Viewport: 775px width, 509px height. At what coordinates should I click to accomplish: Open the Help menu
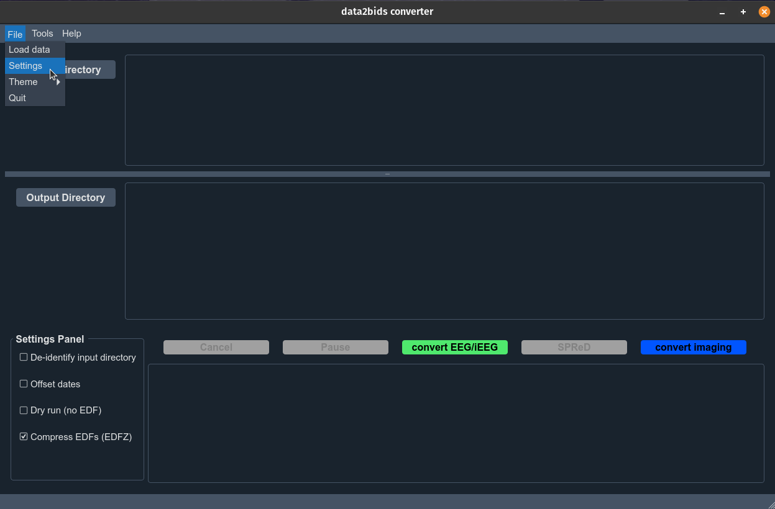click(x=71, y=34)
